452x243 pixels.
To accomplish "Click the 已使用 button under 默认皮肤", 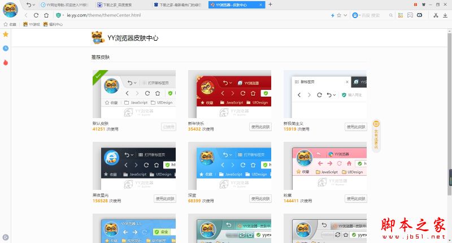I will (168, 127).
